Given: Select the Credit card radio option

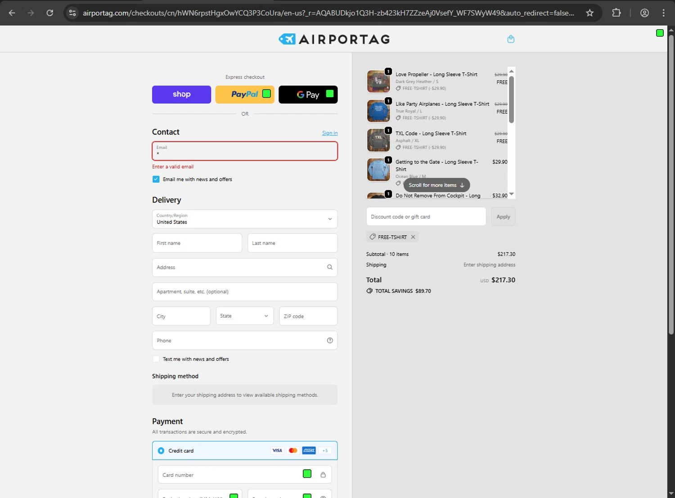Looking at the screenshot, I should point(161,451).
